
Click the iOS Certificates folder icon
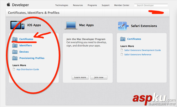[x=15, y=39]
